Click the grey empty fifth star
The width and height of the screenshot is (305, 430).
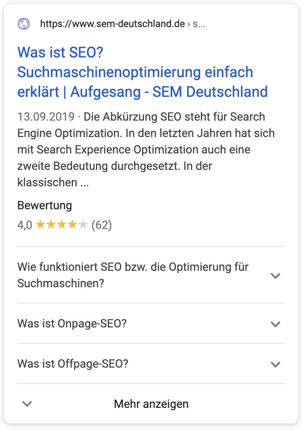(83, 224)
